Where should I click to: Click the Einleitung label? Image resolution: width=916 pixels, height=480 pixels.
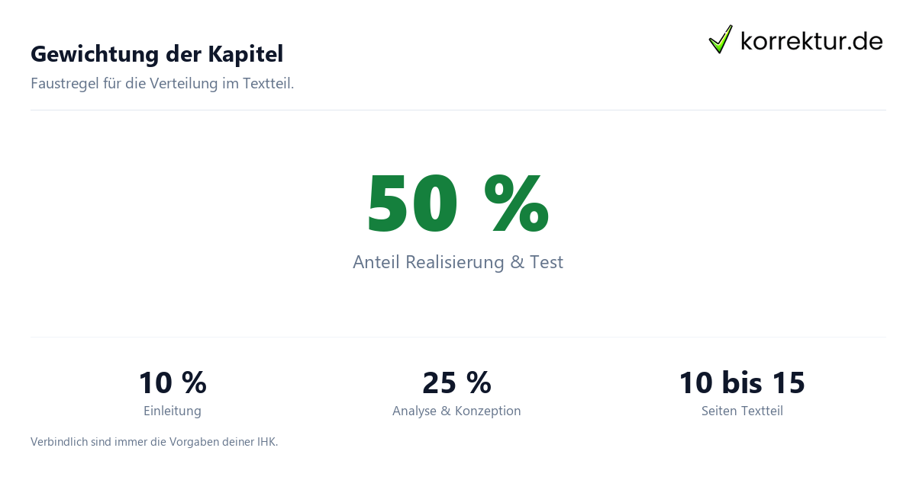[173, 411]
